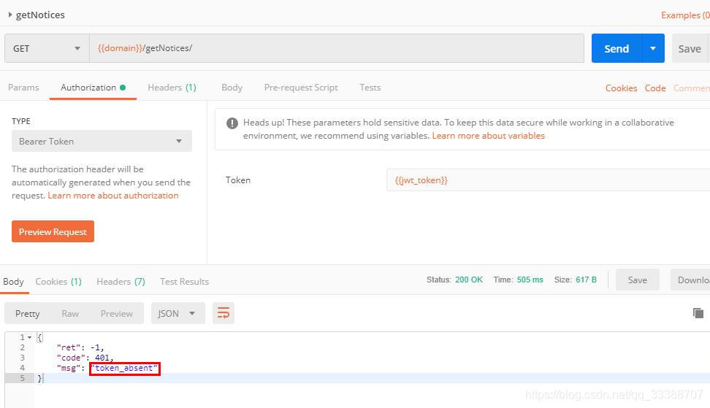Select the response Body tab
710x408 pixels.
pyautogui.click(x=13, y=281)
